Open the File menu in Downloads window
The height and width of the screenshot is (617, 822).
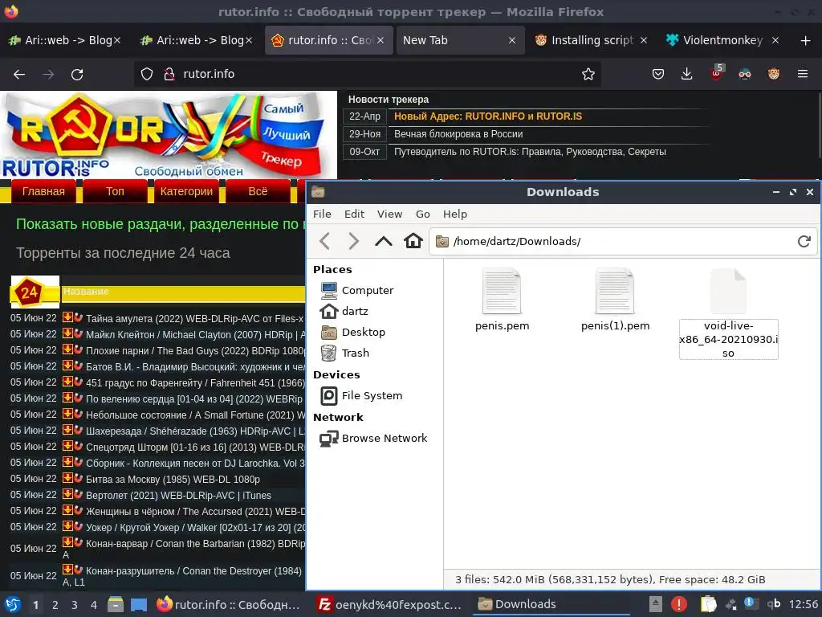coord(322,214)
